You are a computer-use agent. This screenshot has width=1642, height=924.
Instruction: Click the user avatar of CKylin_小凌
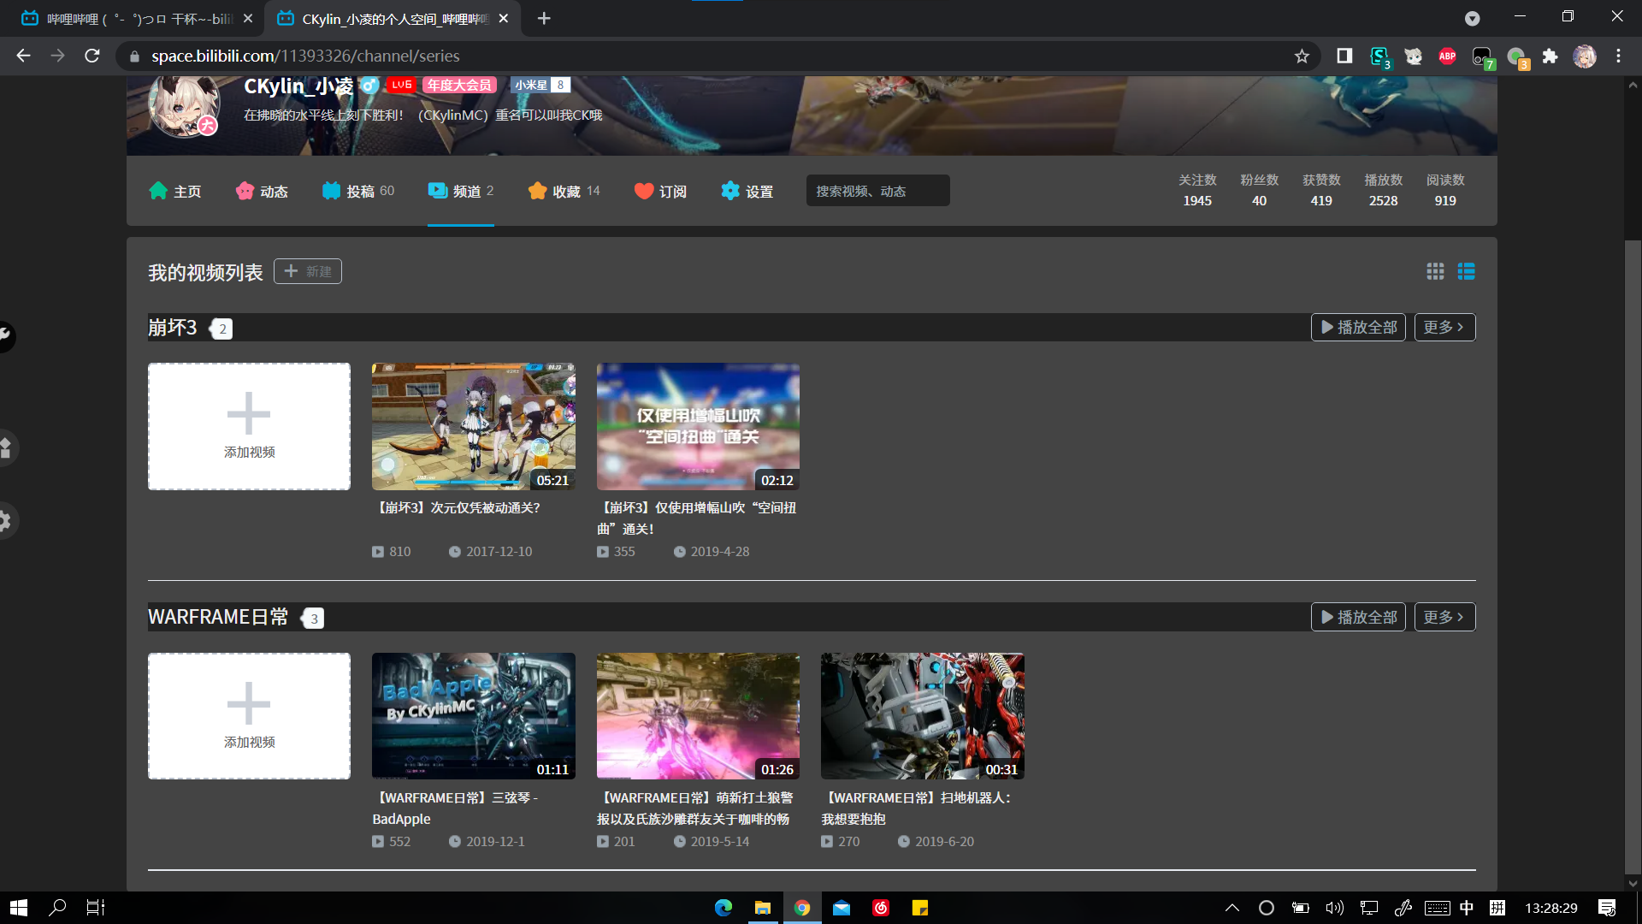[x=184, y=106]
